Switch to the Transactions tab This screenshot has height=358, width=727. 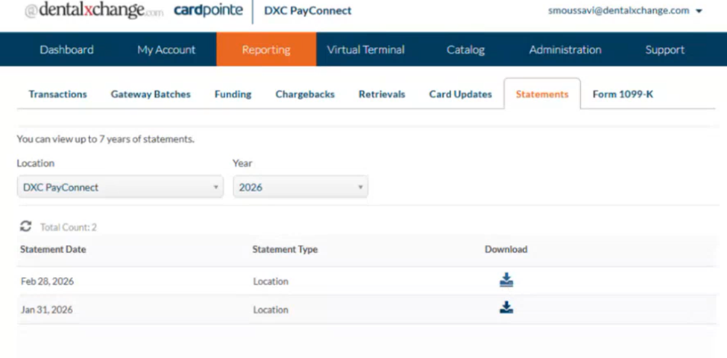click(57, 95)
